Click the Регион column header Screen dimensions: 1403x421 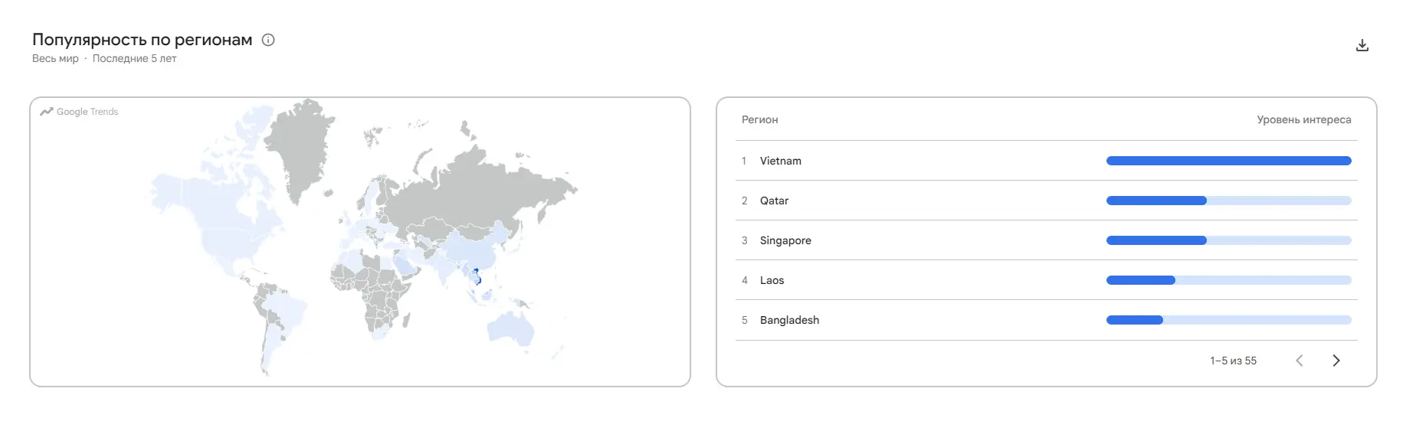coord(759,119)
